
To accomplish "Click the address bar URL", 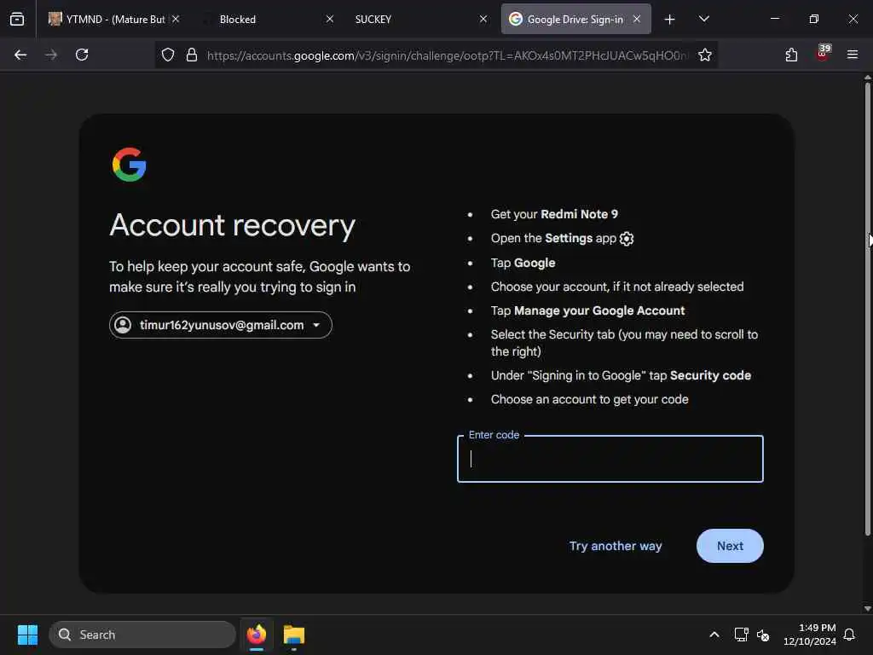I will [x=447, y=55].
